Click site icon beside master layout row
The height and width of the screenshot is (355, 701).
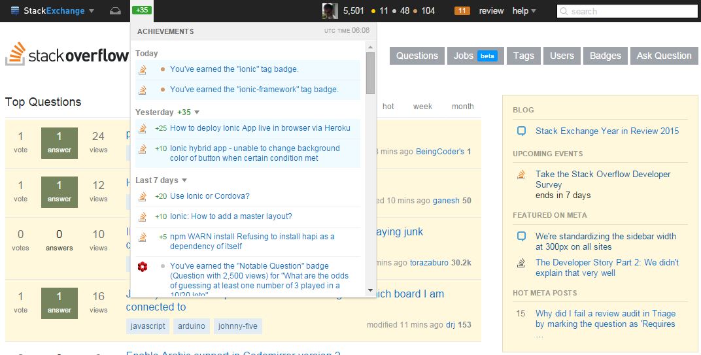click(143, 217)
